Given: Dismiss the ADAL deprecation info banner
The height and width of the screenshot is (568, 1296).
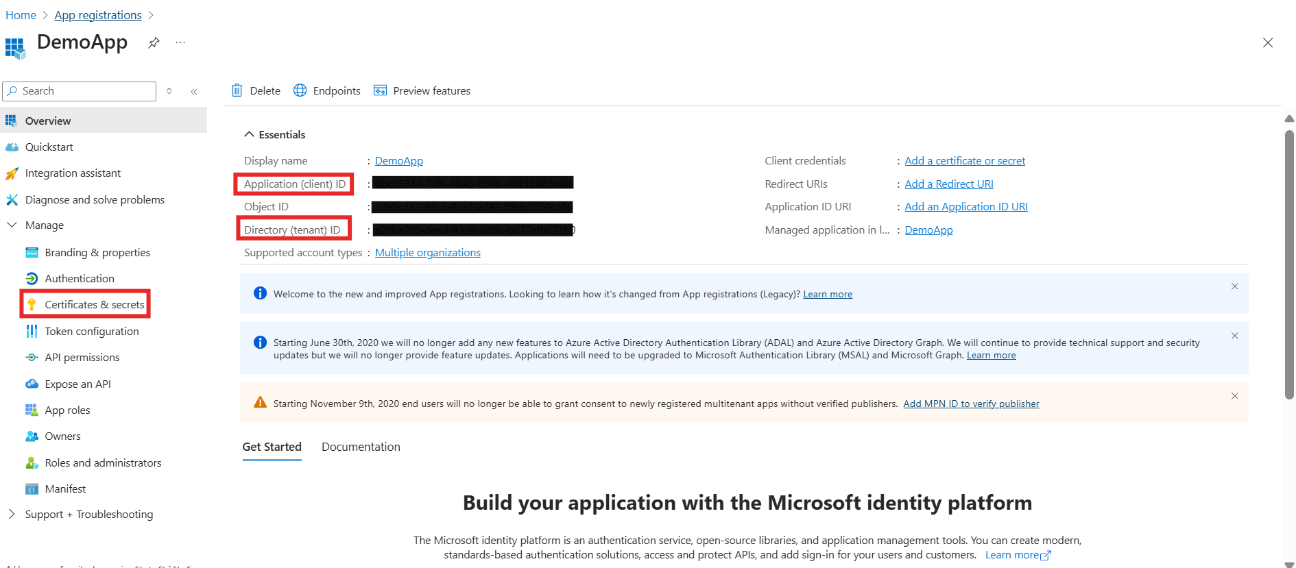Looking at the screenshot, I should tap(1234, 336).
